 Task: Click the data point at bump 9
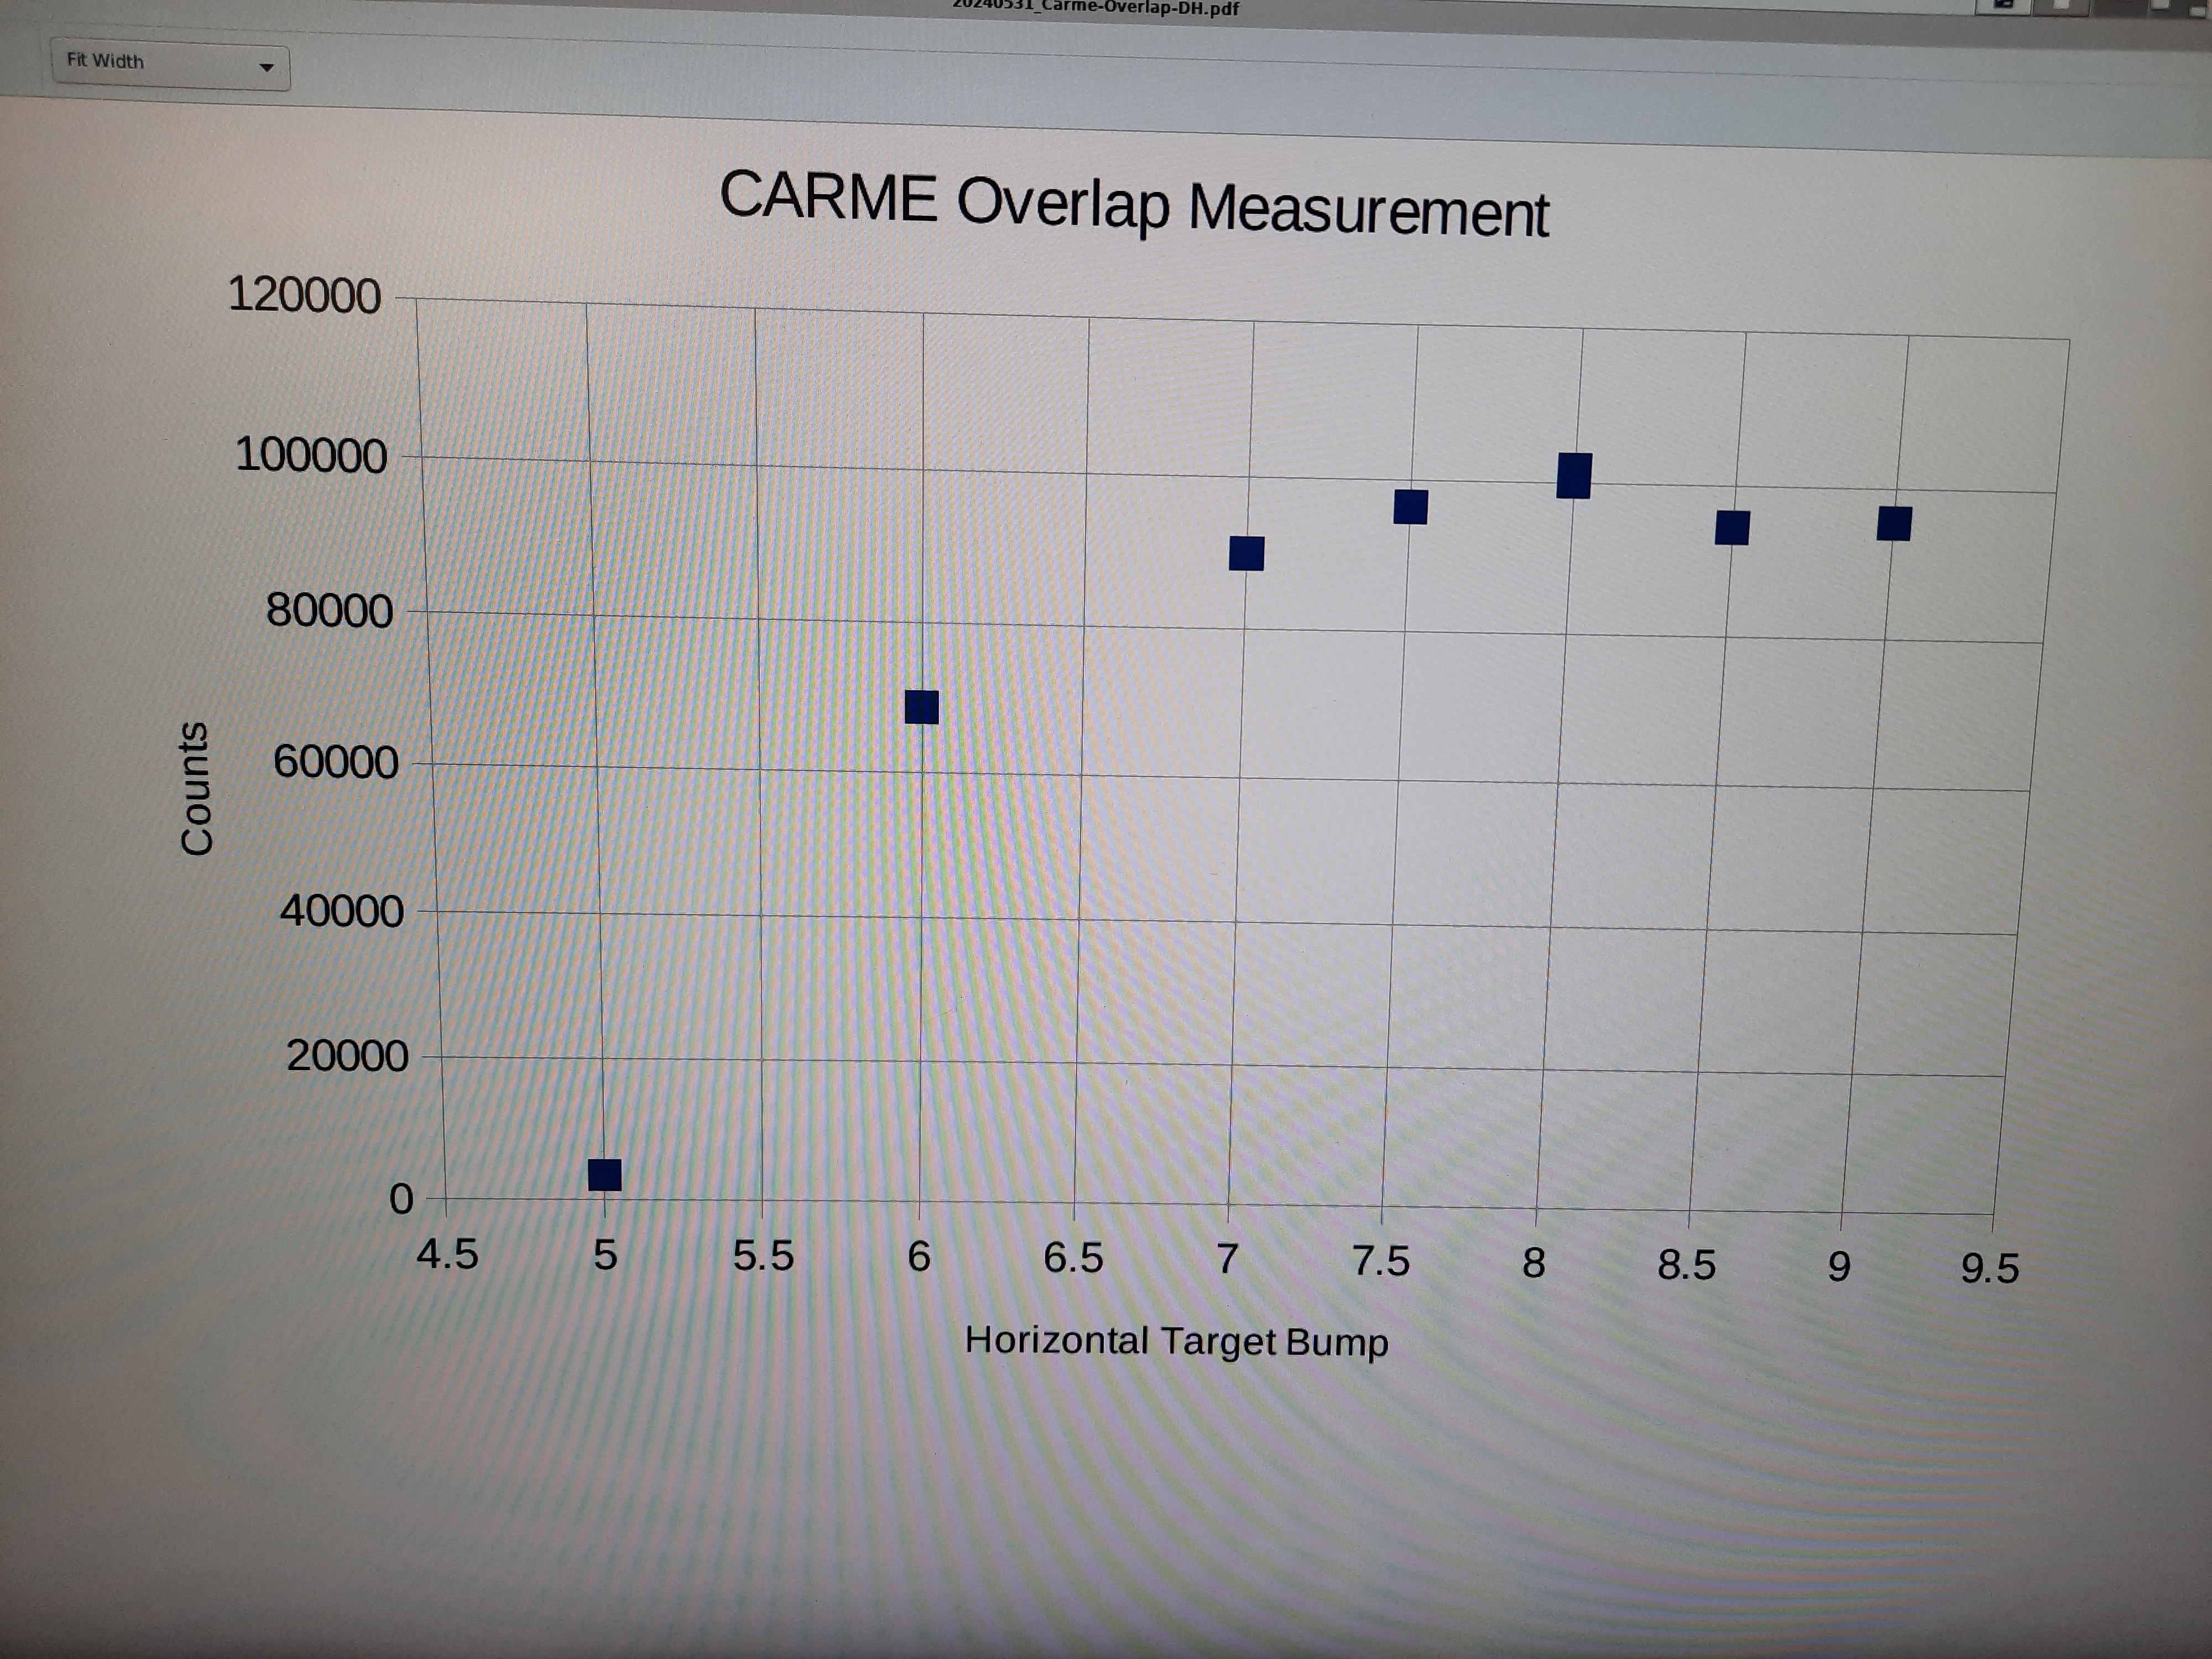point(1894,524)
